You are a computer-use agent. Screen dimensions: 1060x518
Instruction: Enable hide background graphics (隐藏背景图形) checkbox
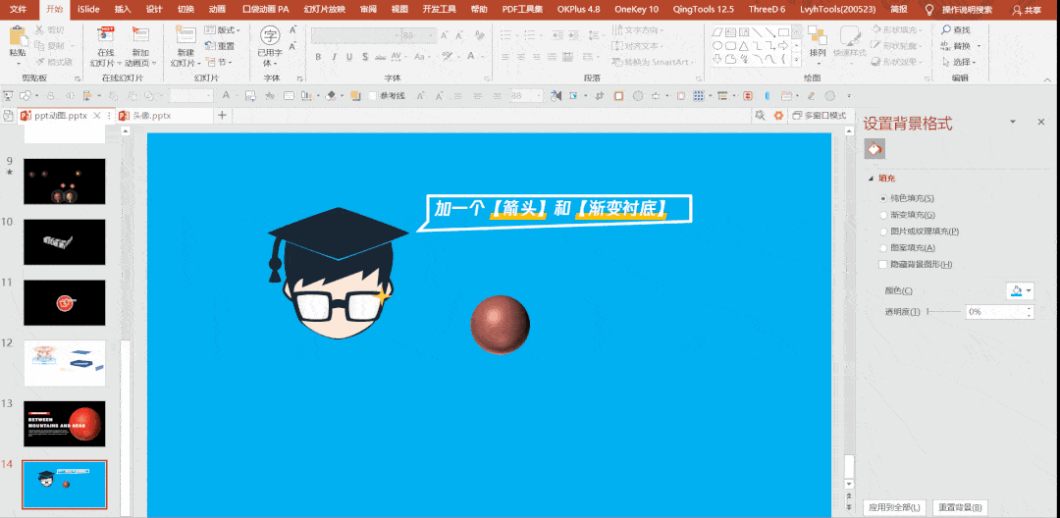tap(883, 265)
